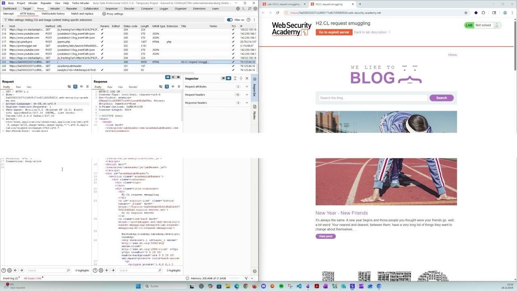
Task: Open Match and replace sub-tab
Action: [x=82, y=14]
